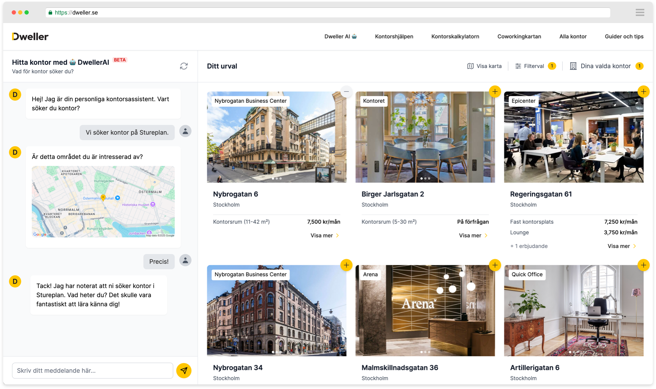Go to Coworkingkartan menu item
This screenshot has height=389, width=656.
(x=519, y=37)
